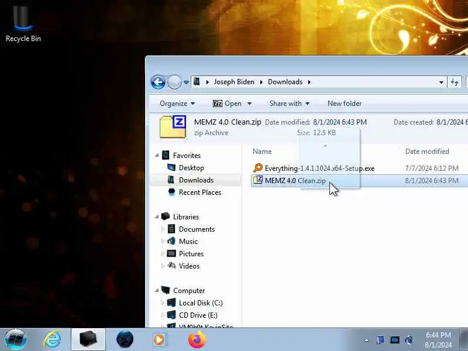Viewport: 468px width, 351px height.
Task: Open the address bar history dropdown
Action: (441, 82)
